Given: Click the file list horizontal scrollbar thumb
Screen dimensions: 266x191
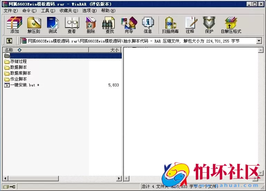Looking at the screenshot, I should click(34, 178).
